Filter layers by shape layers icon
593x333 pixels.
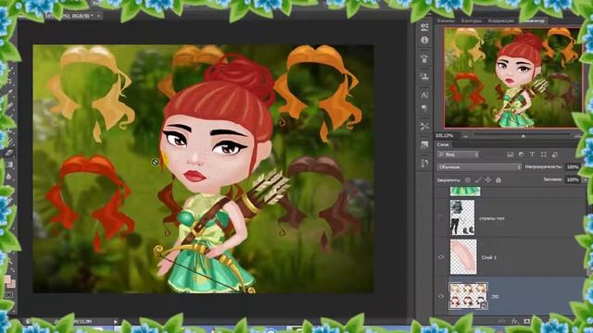[x=544, y=154]
